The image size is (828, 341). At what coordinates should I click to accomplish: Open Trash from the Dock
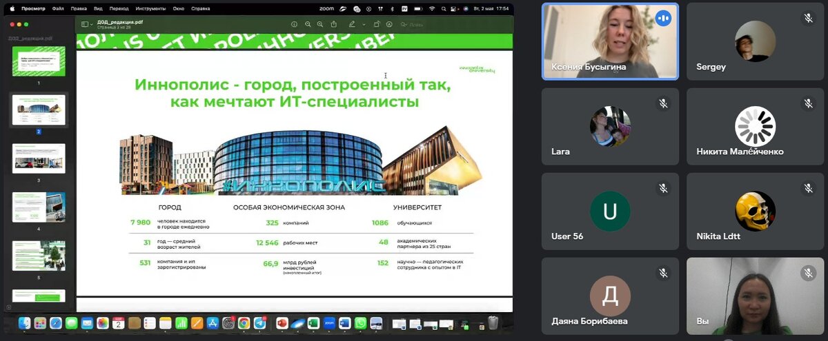pos(493,322)
